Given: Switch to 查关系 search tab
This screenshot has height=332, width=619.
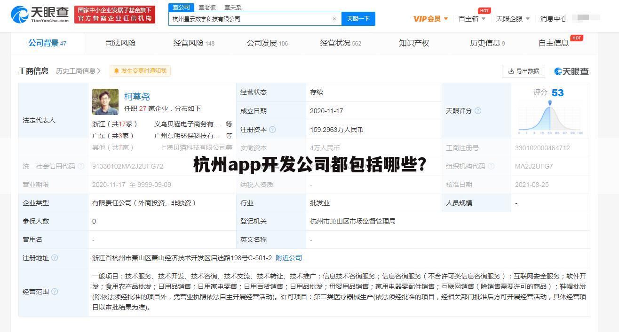Looking at the screenshot, I should click(x=233, y=8).
